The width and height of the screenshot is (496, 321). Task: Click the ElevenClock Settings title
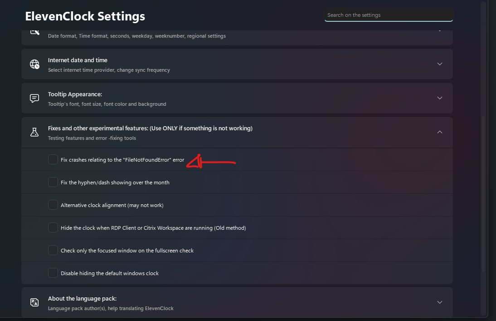coord(85,16)
